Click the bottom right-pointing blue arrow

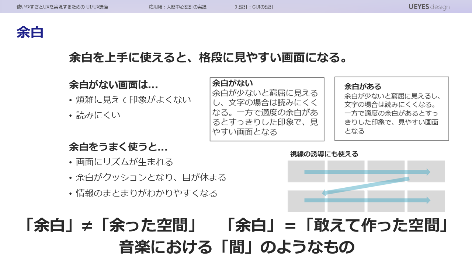tap(367, 200)
